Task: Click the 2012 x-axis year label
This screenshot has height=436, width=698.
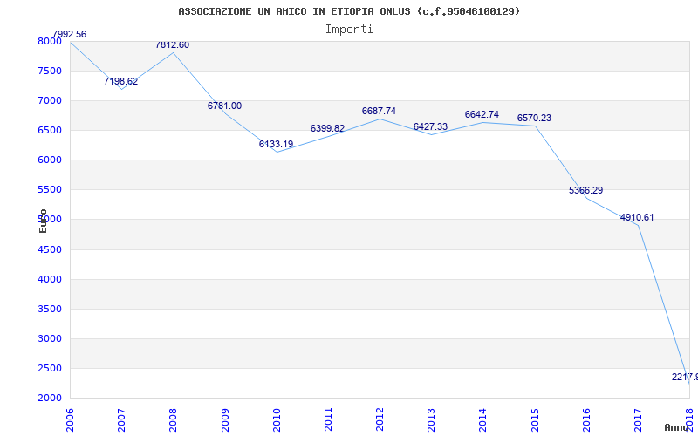Action: tap(380, 419)
